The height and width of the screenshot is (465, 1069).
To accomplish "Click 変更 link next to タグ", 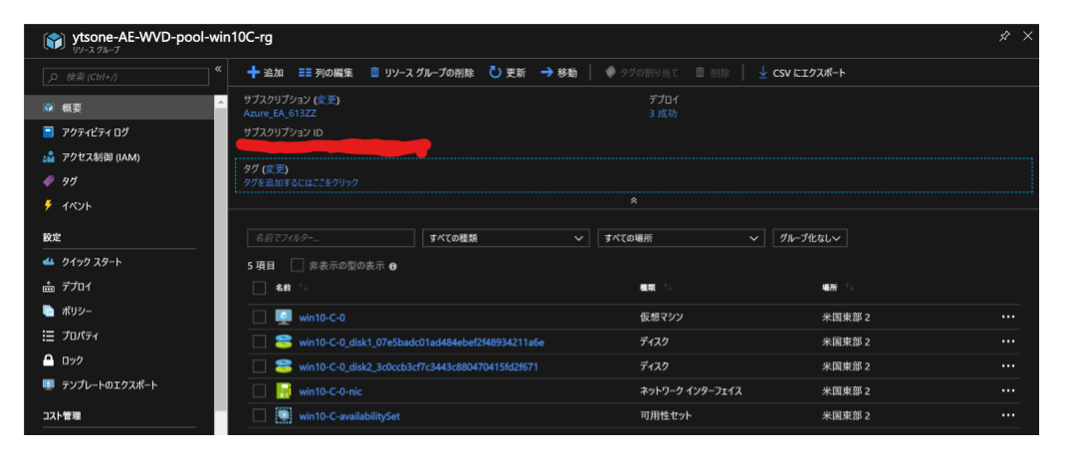I will click(276, 169).
